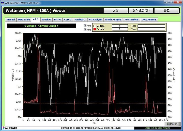Viewport: 183px width, 131px height.
Task: Click the Wattman app icon in title bar
Action: (3, 3)
